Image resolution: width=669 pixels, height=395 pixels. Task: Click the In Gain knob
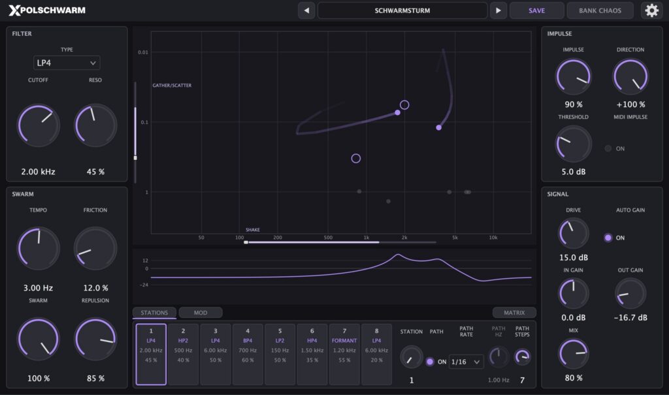coord(574,294)
